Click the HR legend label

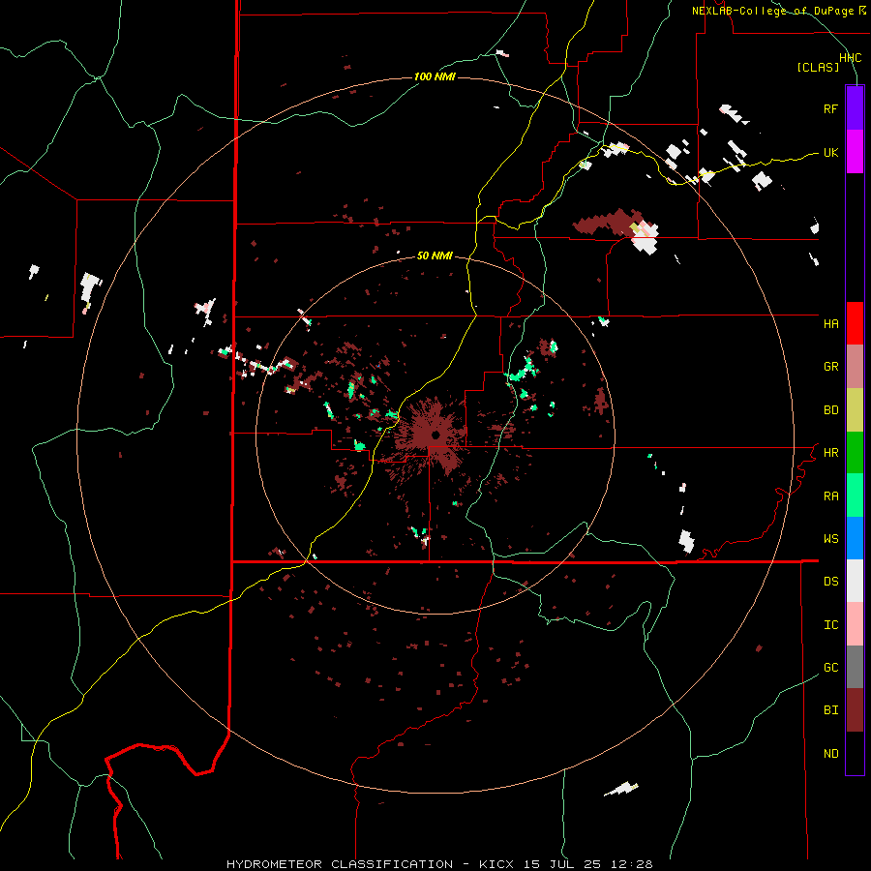pos(830,453)
